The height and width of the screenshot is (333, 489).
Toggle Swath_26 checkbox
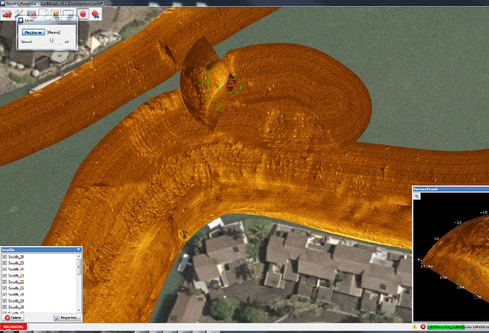(4, 256)
